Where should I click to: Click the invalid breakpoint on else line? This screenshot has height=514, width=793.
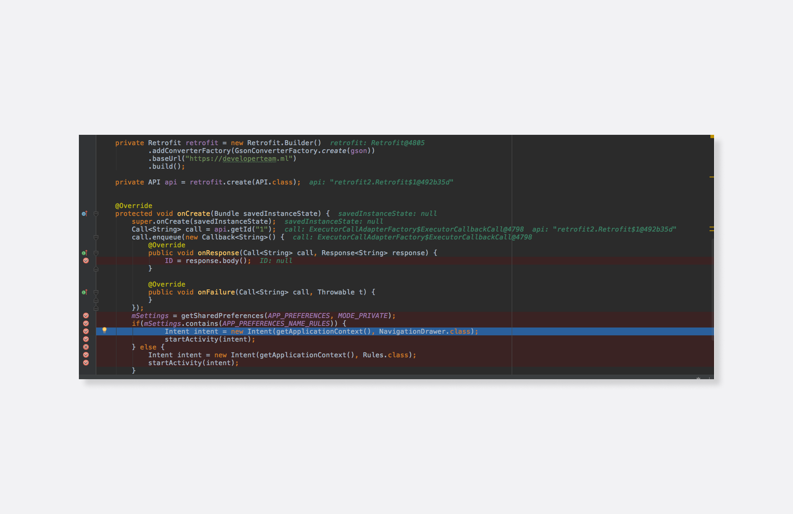86,347
